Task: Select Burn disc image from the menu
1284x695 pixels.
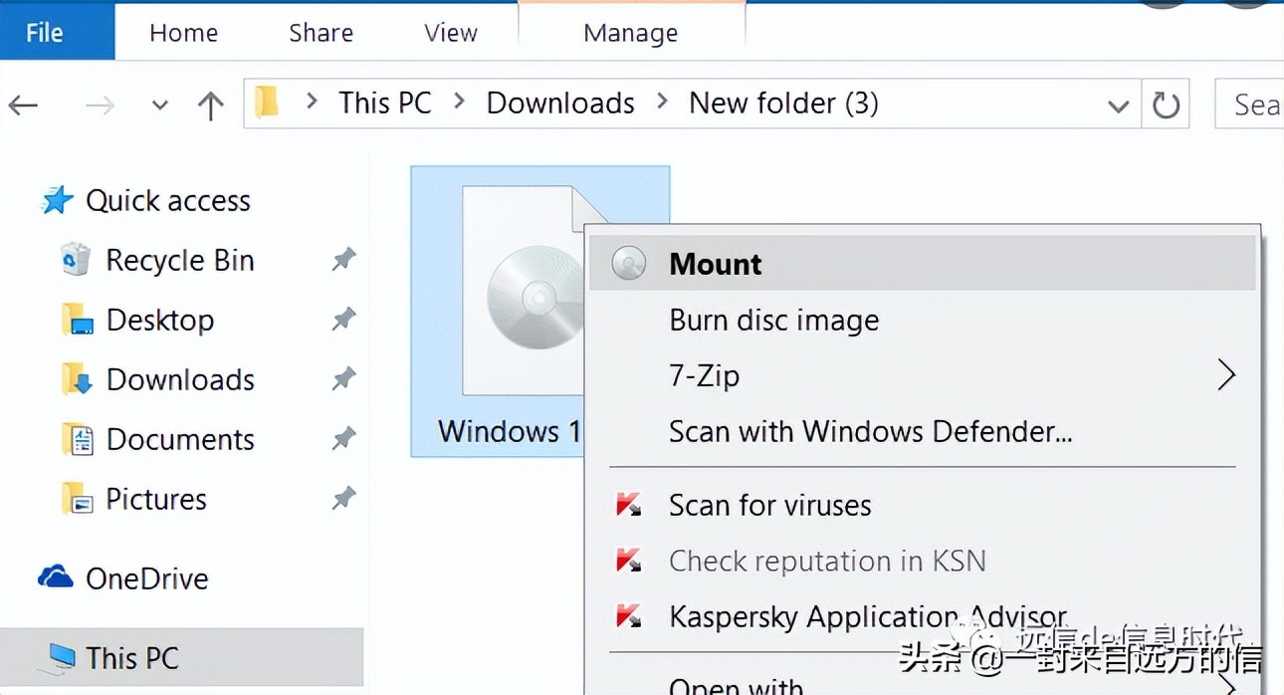Action: [x=773, y=320]
